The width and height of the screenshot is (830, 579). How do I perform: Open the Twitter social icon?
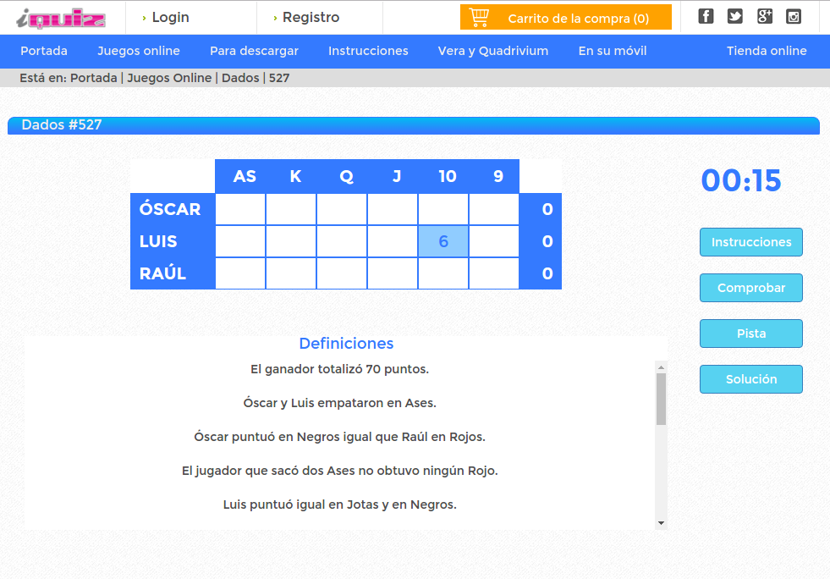click(734, 16)
